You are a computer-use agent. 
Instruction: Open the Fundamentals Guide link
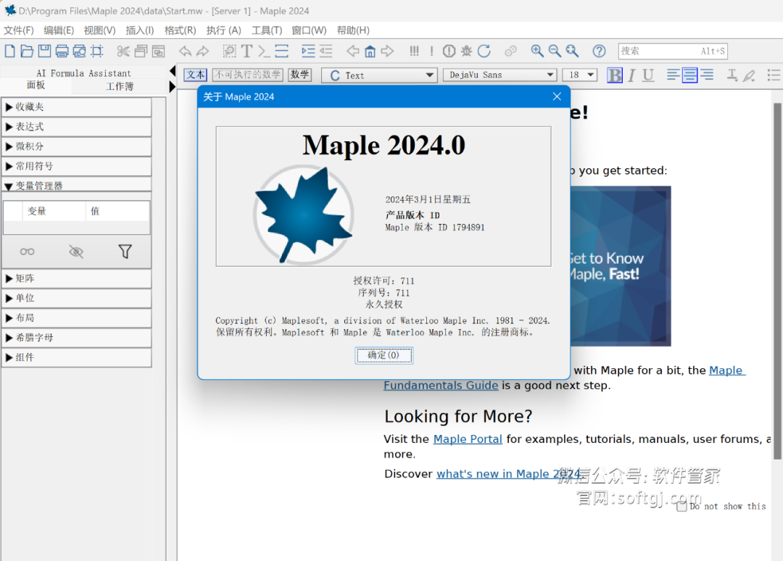click(x=441, y=386)
